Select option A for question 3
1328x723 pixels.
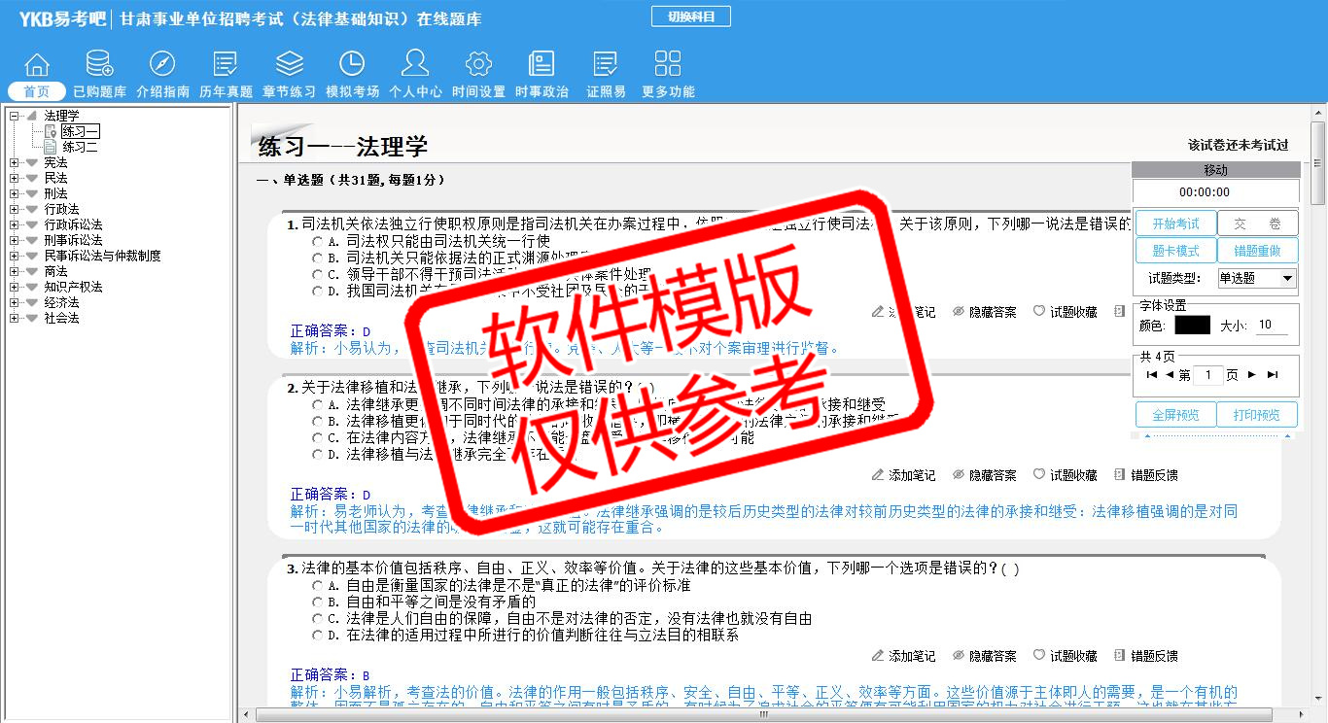pos(317,586)
